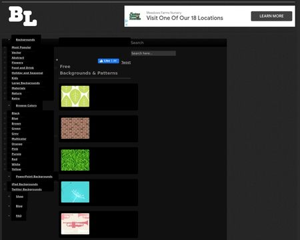This screenshot has width=300, height=240.
Task: Open the Blog menu item
Action: (x=19, y=206)
